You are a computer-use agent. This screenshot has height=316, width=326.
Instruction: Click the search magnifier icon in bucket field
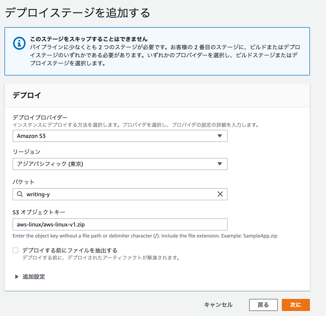(20, 194)
